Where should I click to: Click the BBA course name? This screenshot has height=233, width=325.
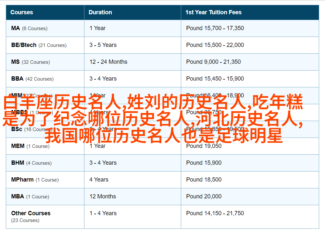pyautogui.click(x=17, y=79)
